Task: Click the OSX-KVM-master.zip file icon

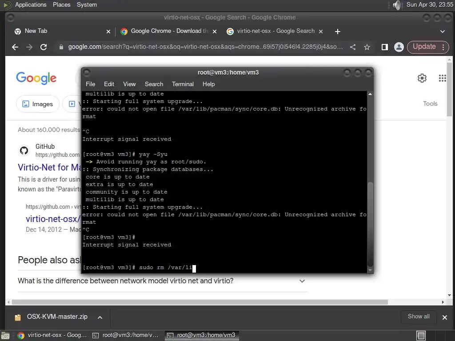Action: pos(18,317)
